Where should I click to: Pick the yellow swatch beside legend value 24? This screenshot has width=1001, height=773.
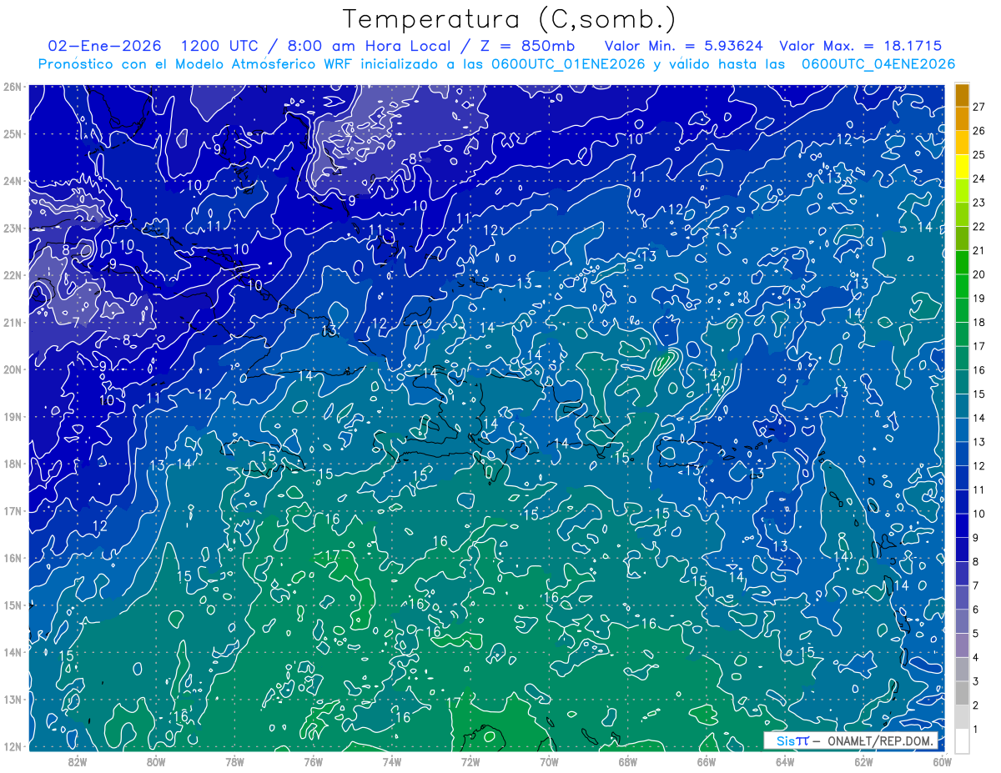pos(962,167)
